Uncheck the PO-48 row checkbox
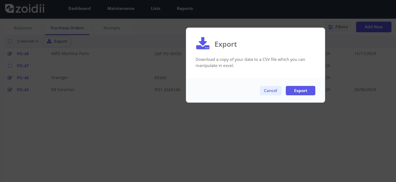Screen dimensions: 396x182 [x=10, y=54]
